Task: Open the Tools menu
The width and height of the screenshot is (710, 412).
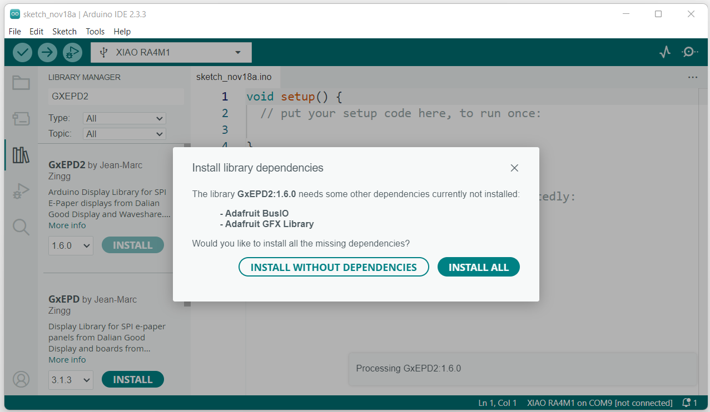Action: (x=95, y=32)
